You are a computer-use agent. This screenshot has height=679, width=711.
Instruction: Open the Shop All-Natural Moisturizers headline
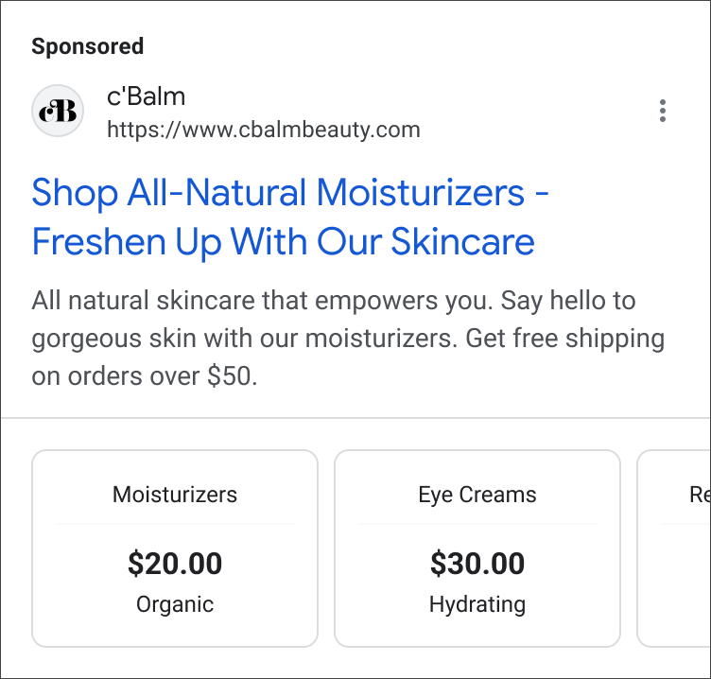pyautogui.click(x=290, y=192)
